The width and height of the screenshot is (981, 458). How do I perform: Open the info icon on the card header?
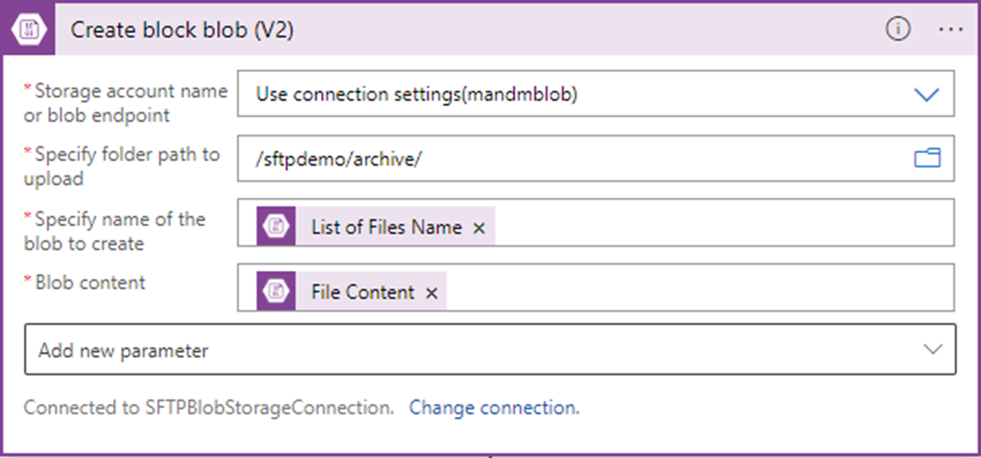(x=898, y=29)
